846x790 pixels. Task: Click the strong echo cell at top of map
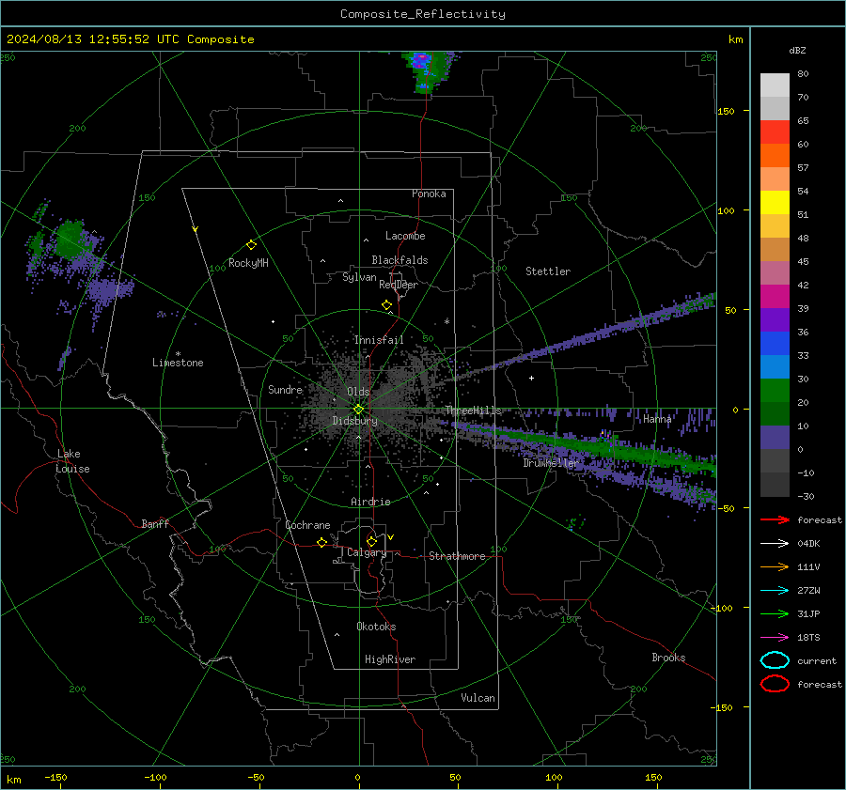click(429, 71)
